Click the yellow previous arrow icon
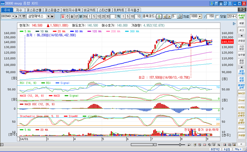247x152 pixels. pos(165,16)
